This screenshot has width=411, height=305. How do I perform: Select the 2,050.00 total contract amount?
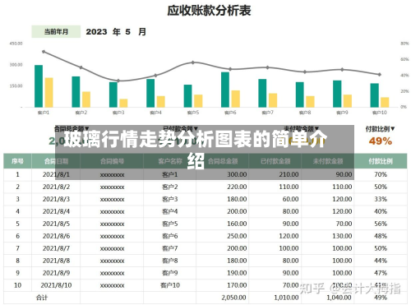tap(233, 298)
